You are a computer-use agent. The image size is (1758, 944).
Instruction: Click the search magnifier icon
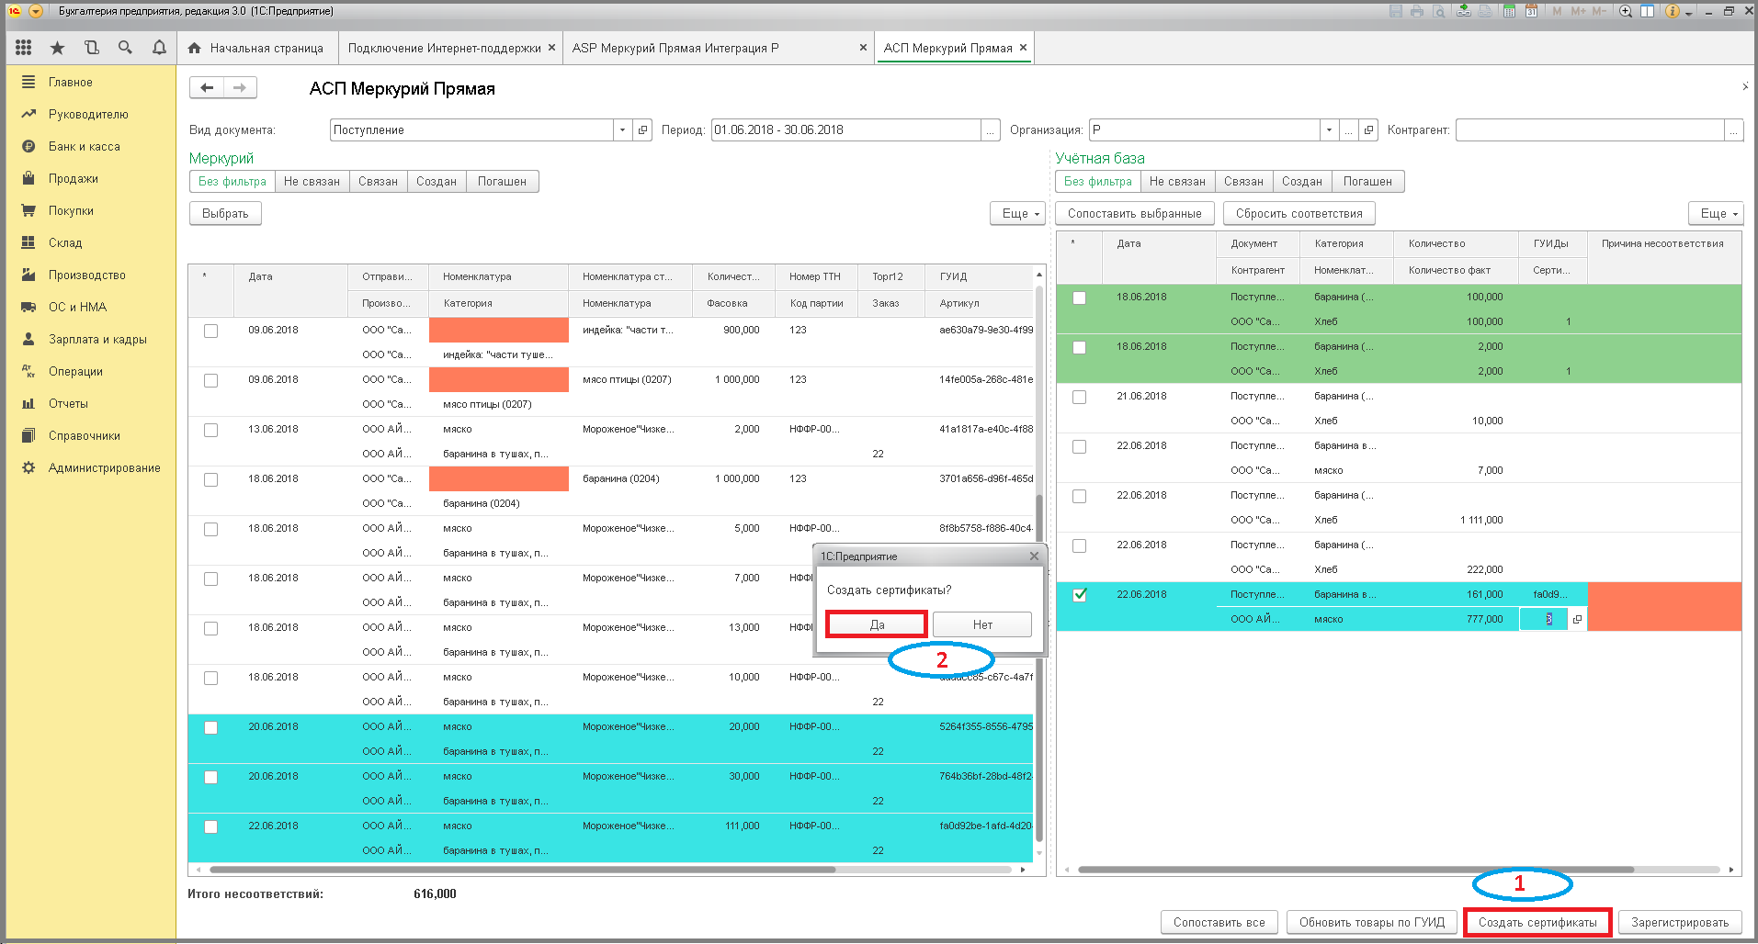(125, 48)
